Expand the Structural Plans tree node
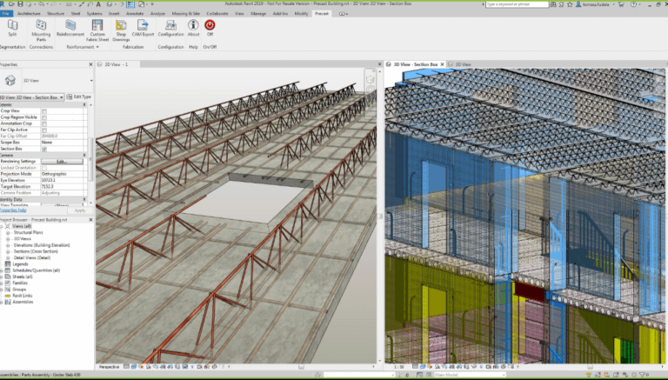Image resolution: width=668 pixels, height=380 pixels. pyautogui.click(x=8, y=232)
